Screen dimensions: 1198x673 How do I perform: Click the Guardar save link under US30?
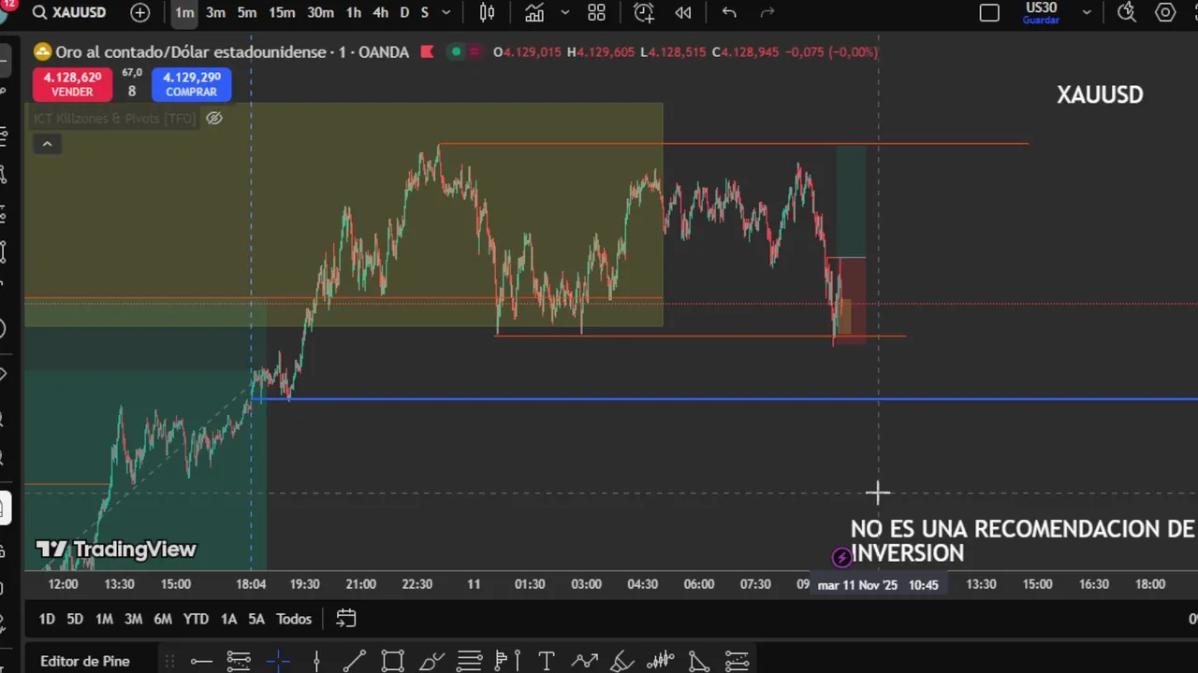click(x=1041, y=20)
